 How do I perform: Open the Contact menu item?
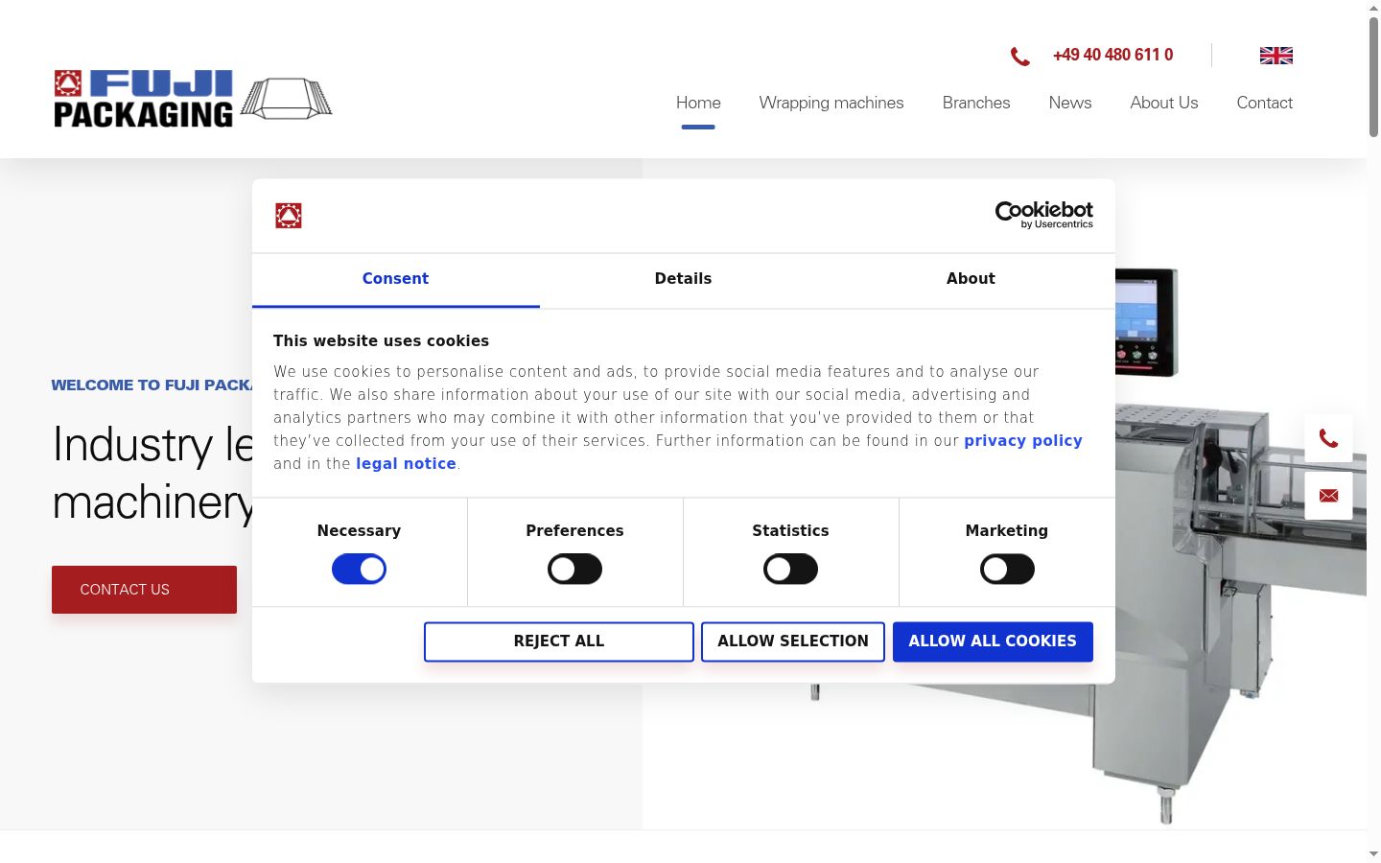point(1265,103)
